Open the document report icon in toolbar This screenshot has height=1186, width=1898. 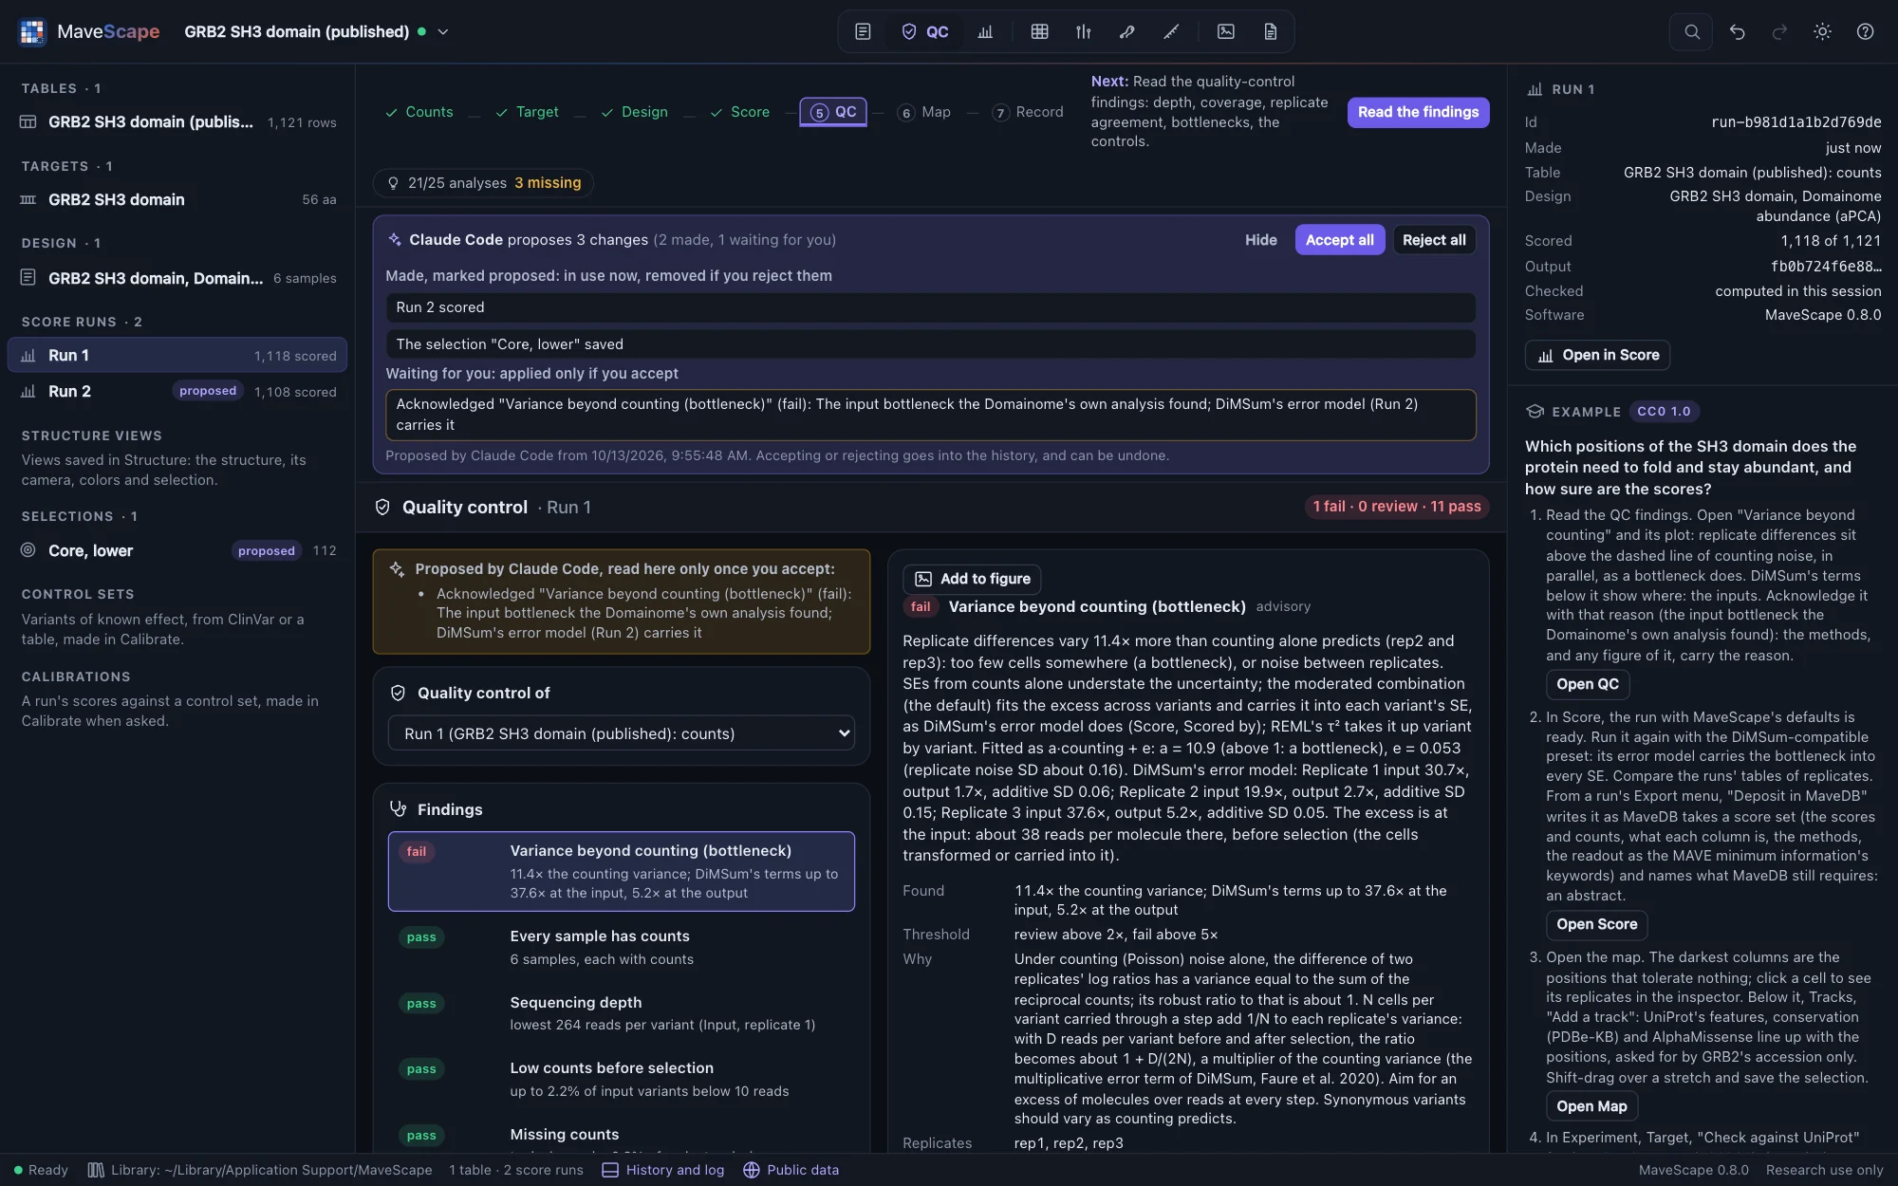point(1270,31)
